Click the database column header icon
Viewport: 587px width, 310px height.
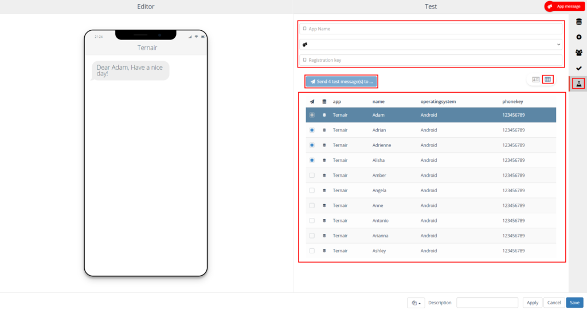[324, 102]
